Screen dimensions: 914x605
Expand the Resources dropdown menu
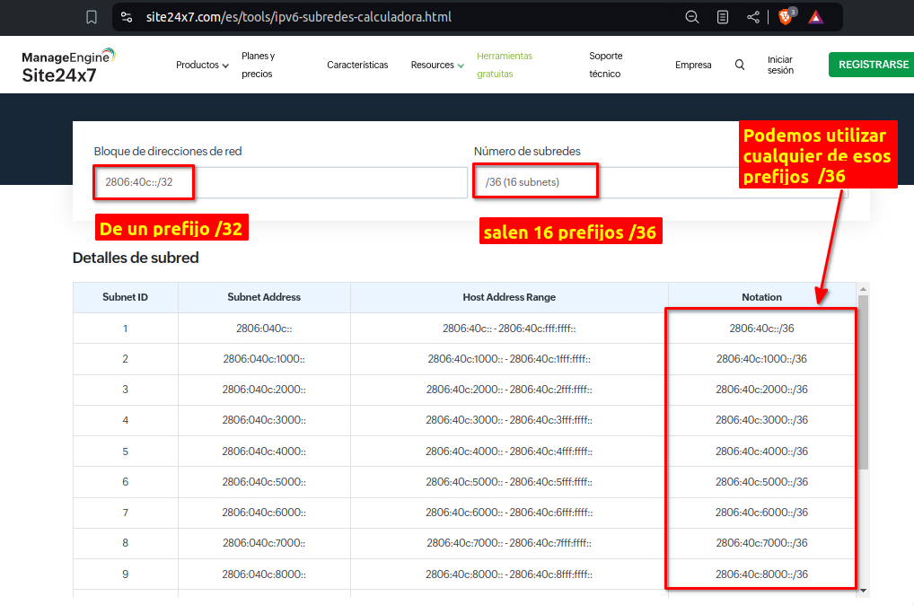(437, 65)
